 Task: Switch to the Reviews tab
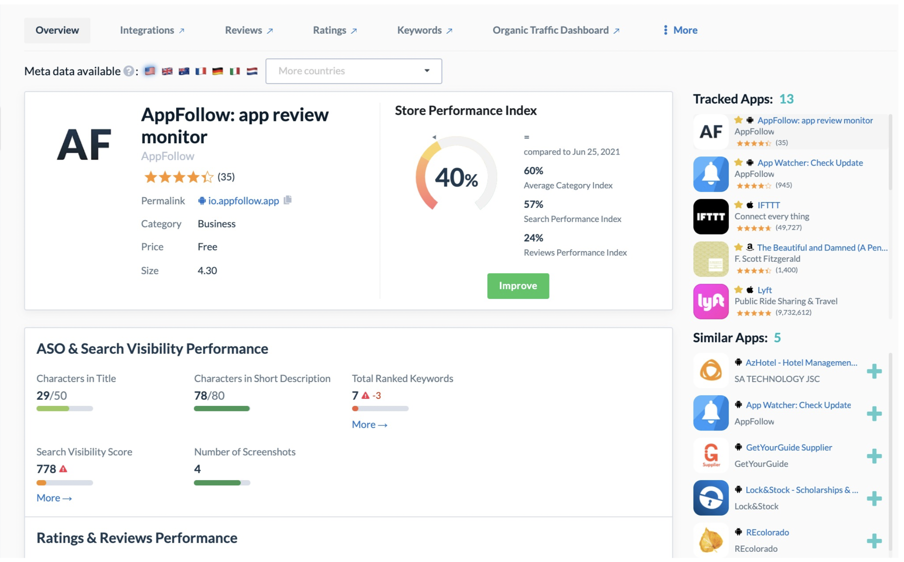coord(249,30)
